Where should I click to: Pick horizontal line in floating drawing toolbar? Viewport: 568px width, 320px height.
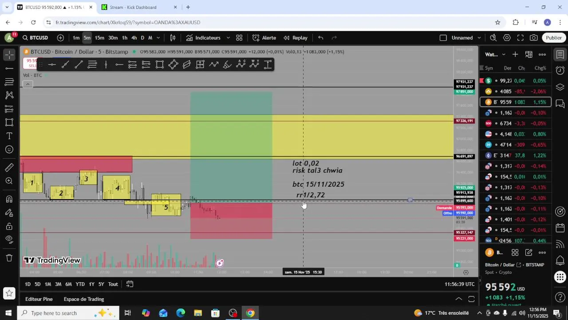52,65
